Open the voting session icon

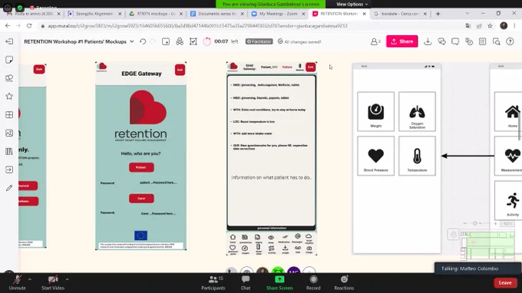(193, 41)
